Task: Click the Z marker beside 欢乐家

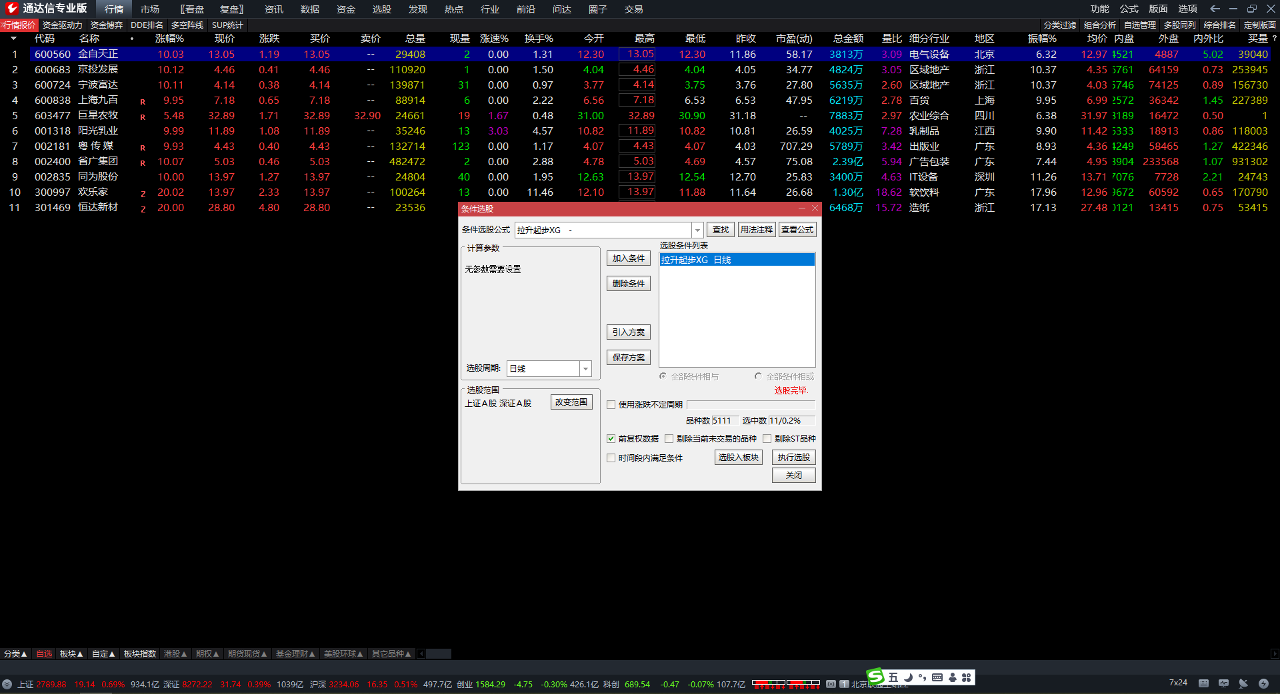Action: (143, 194)
